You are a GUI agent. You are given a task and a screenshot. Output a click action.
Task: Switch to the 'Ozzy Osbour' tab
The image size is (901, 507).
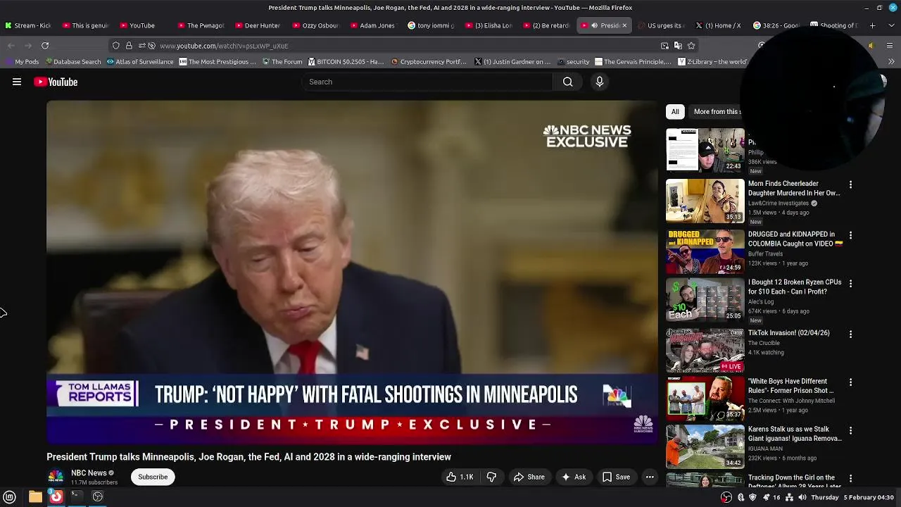point(317,25)
